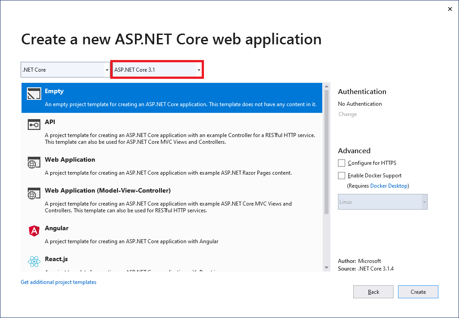Click the Razor Pages description text
459x318 pixels.
click(x=169, y=173)
